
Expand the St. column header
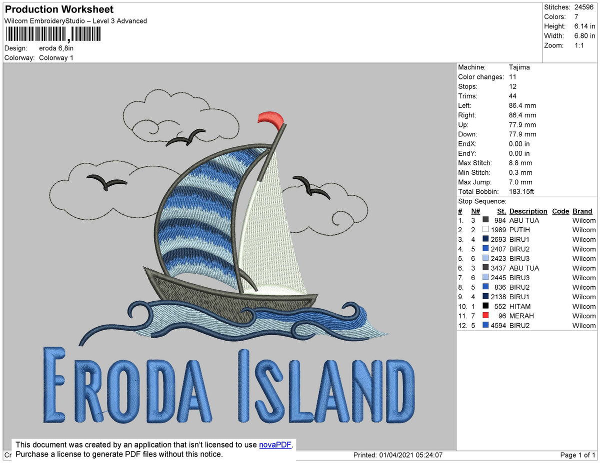point(501,211)
